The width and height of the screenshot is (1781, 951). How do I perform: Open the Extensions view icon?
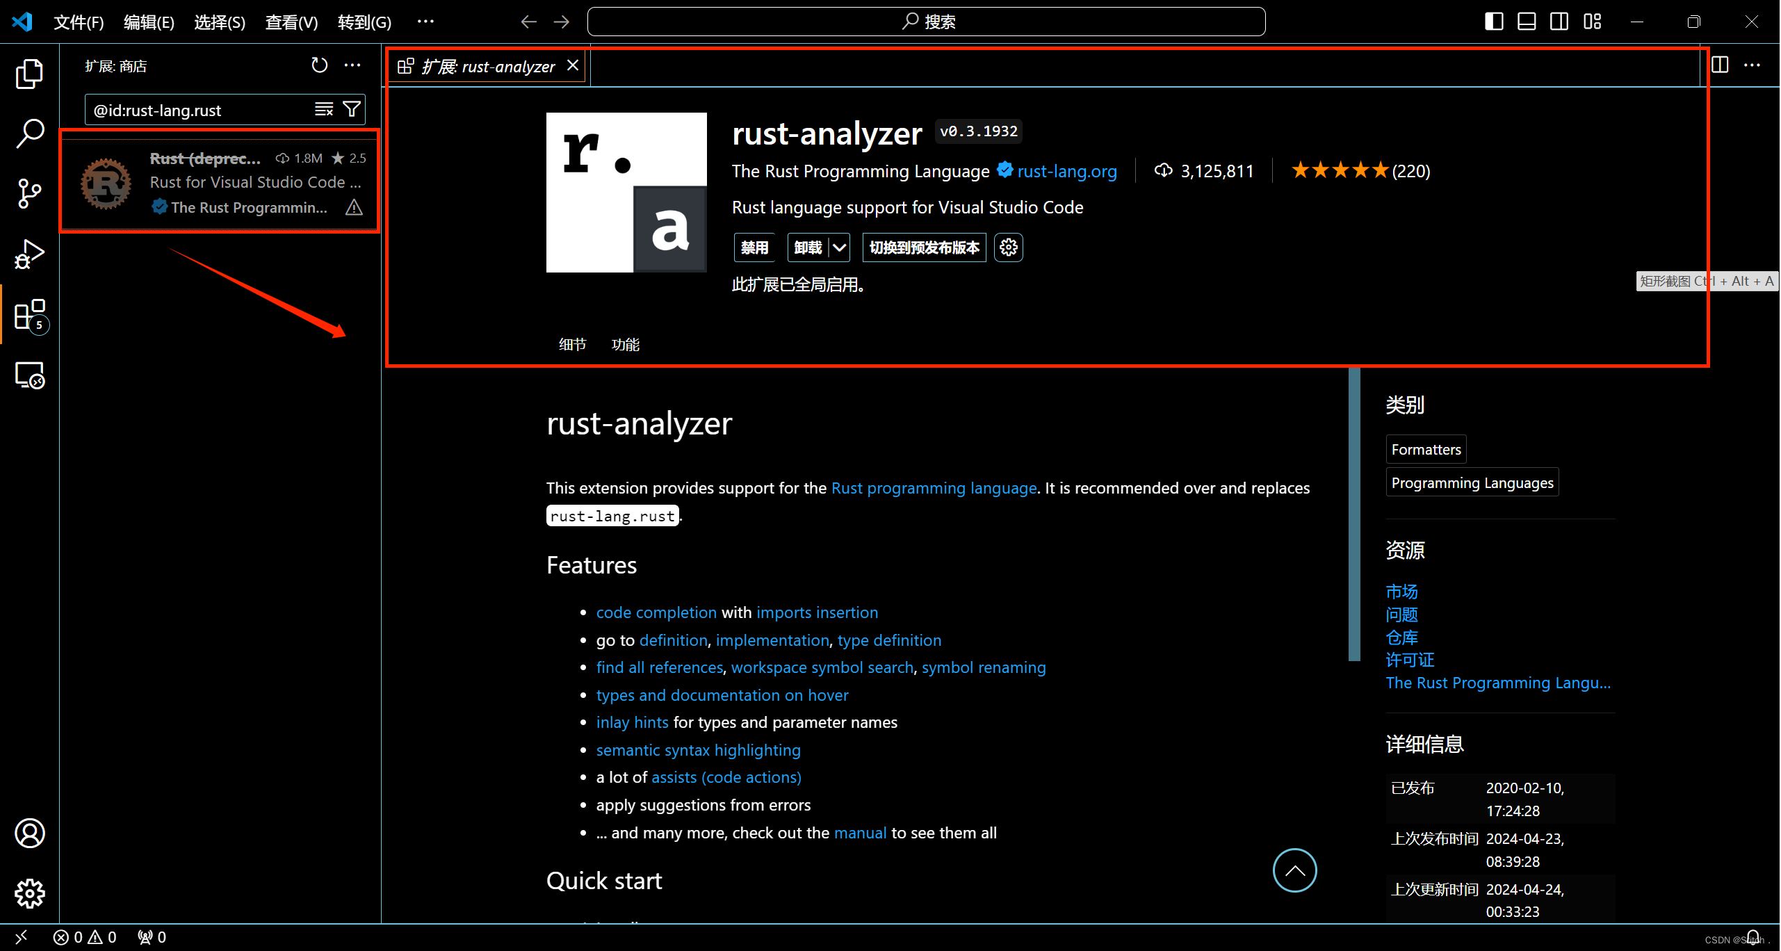(x=31, y=315)
